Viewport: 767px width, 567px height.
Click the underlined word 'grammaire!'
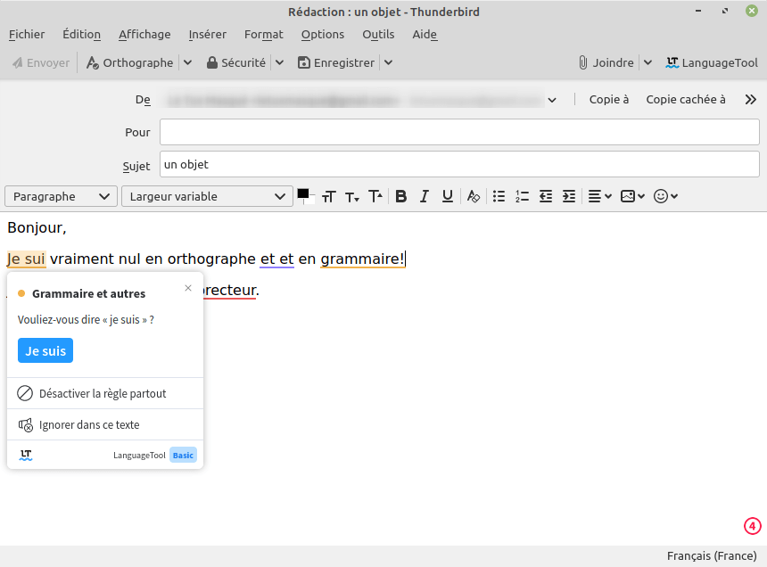point(362,259)
